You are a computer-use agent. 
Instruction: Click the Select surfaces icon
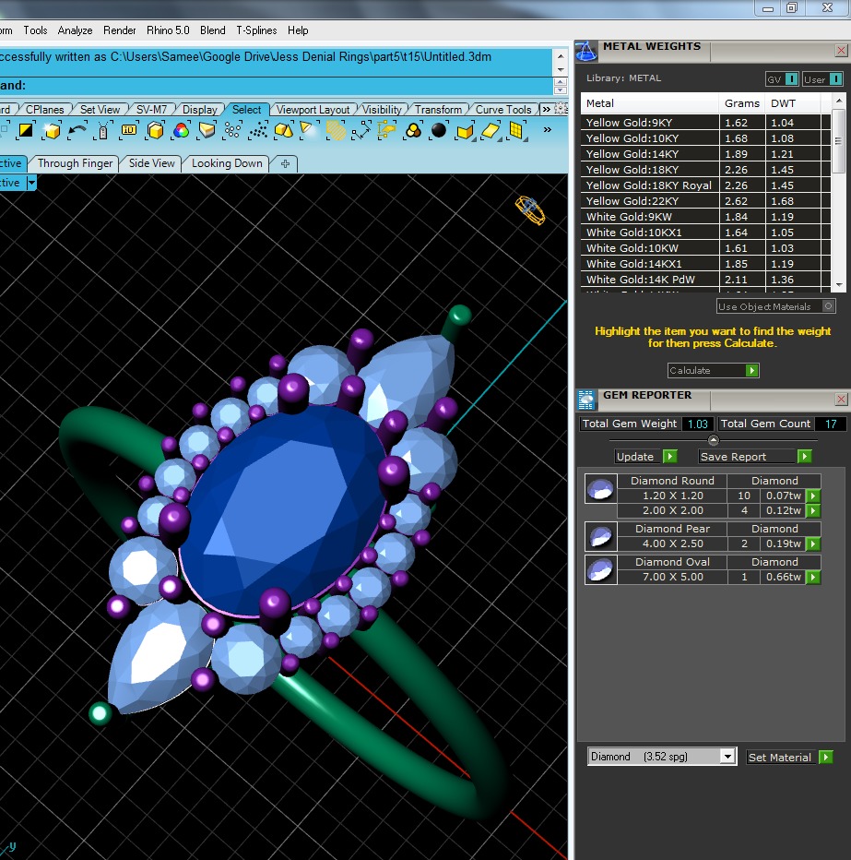click(x=207, y=130)
